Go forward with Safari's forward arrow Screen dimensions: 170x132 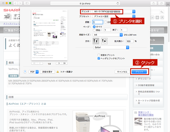click(20, 3)
